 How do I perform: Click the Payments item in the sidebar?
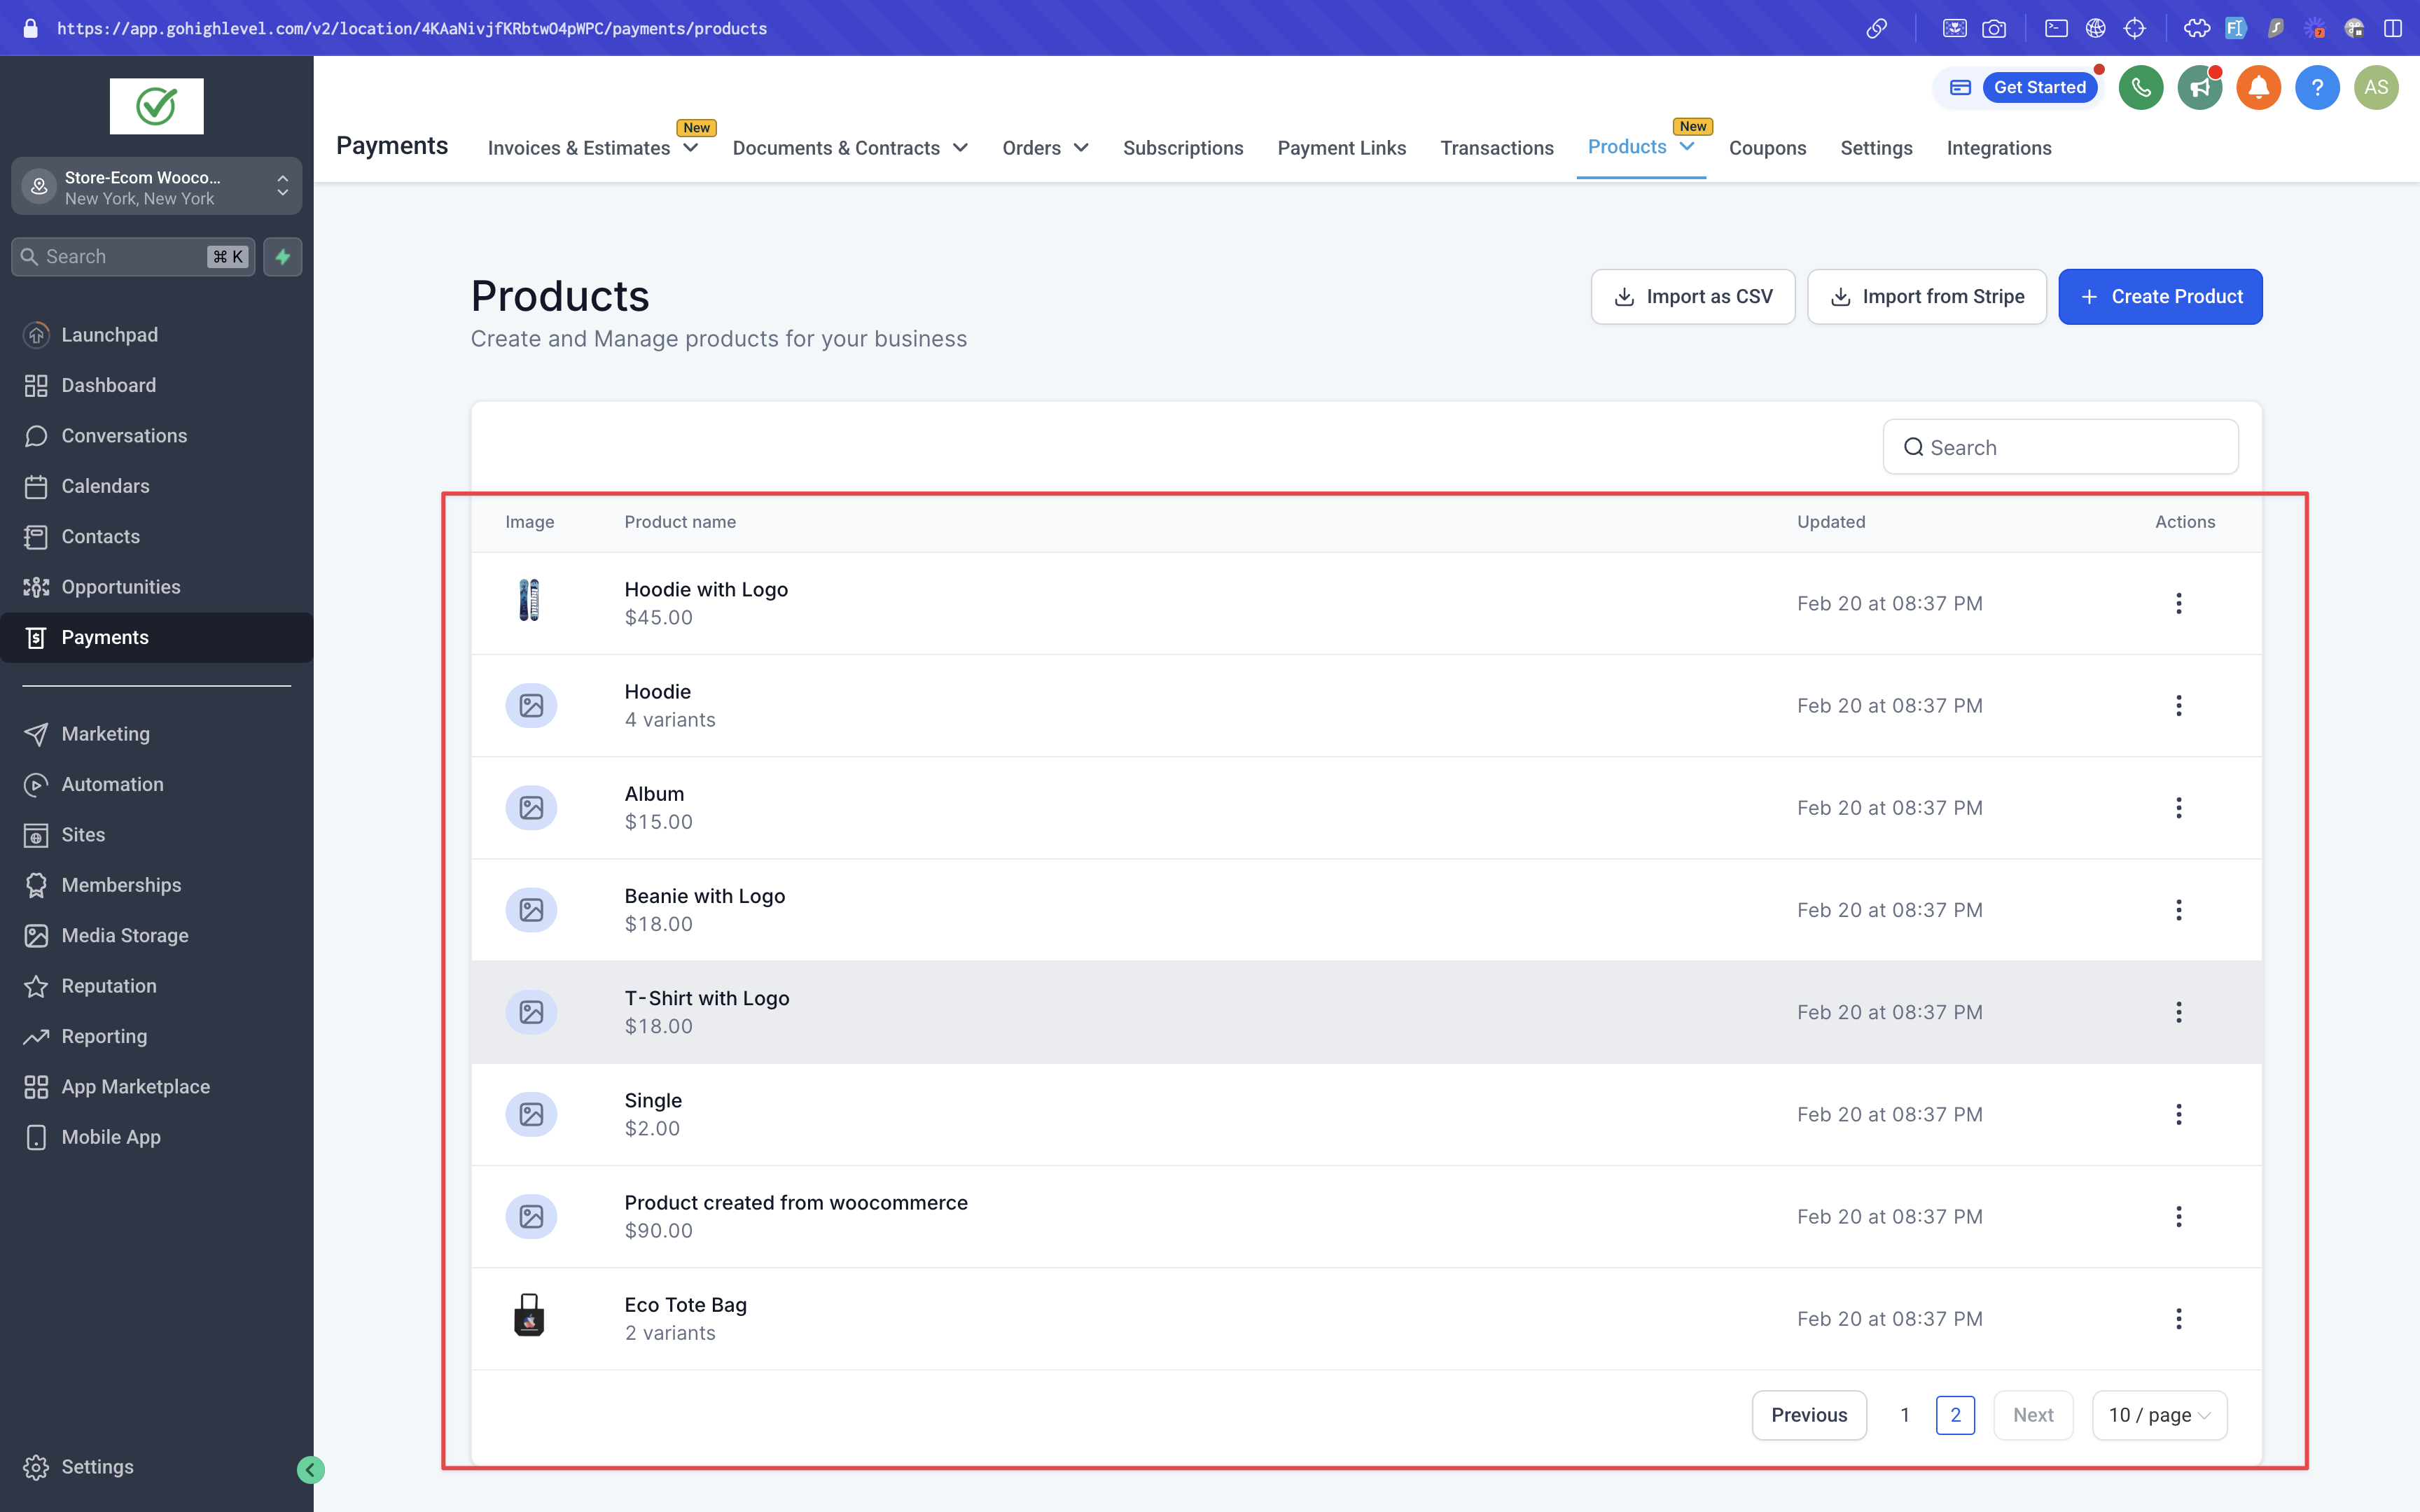[156, 638]
